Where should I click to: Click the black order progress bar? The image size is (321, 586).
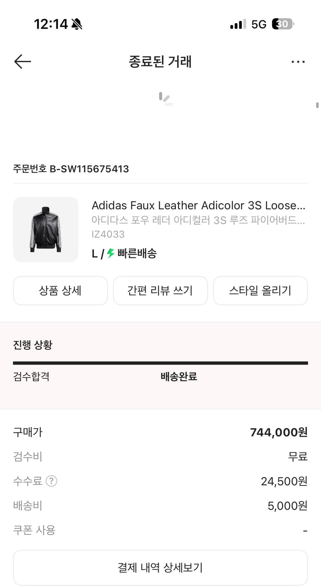point(160,363)
